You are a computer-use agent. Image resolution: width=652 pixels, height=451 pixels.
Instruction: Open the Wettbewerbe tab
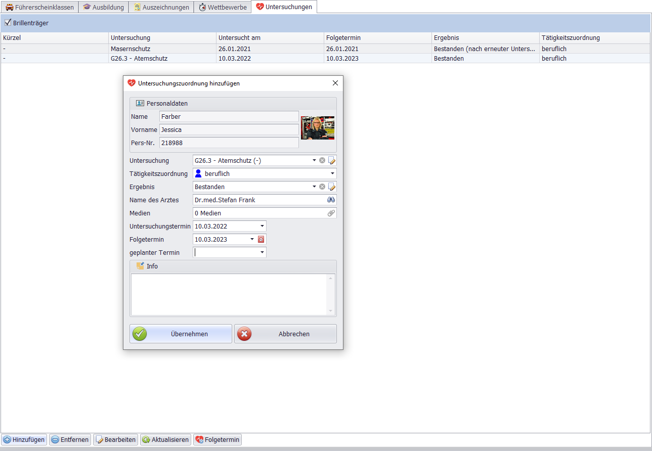[x=223, y=7]
